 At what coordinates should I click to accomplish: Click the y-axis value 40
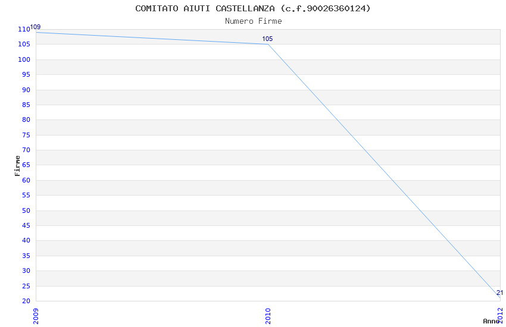pos(26,240)
